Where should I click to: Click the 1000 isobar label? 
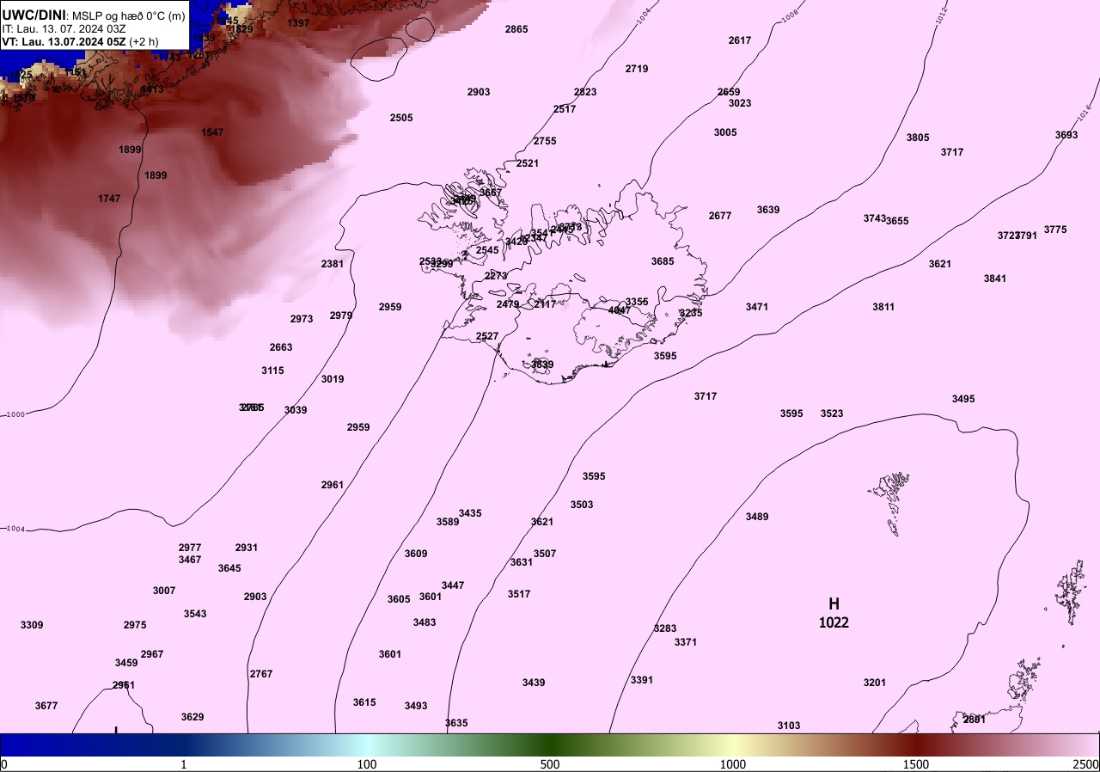15,414
